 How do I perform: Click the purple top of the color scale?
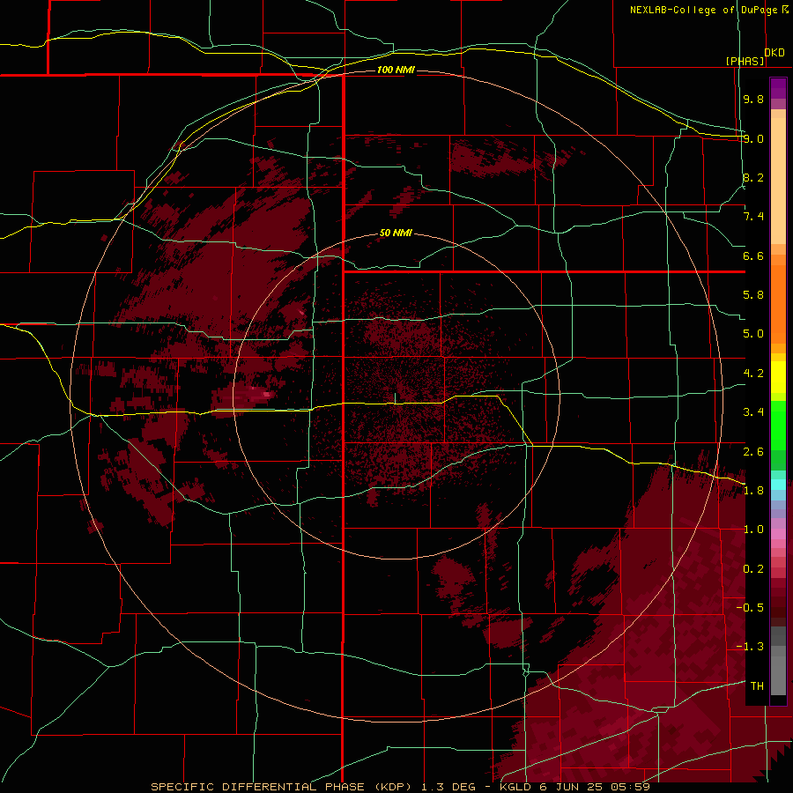click(778, 88)
